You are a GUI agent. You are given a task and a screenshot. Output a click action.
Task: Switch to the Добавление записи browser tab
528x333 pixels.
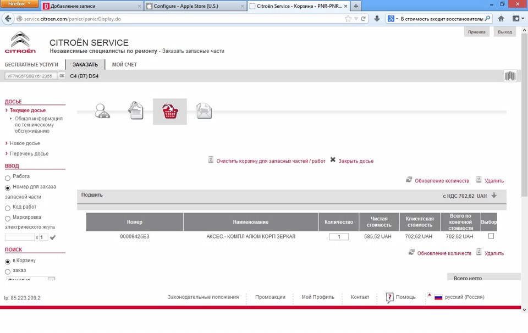tap(92, 6)
